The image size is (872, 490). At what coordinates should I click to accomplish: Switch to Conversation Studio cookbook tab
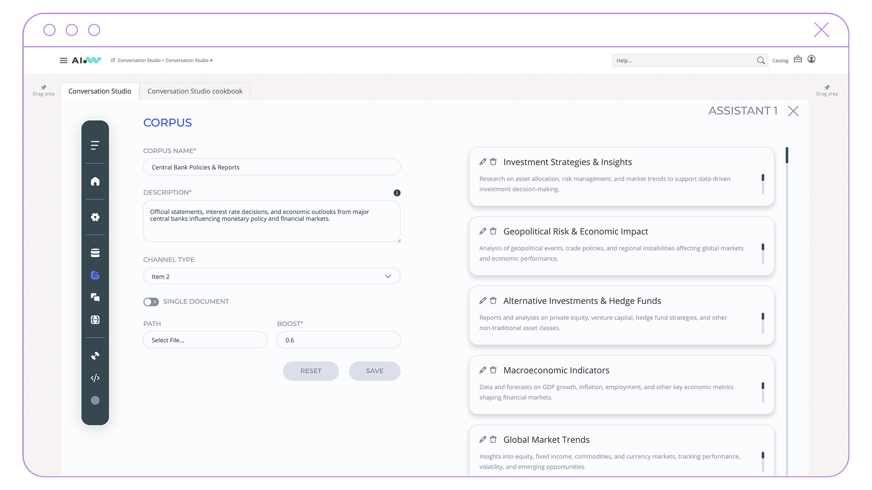tap(195, 91)
